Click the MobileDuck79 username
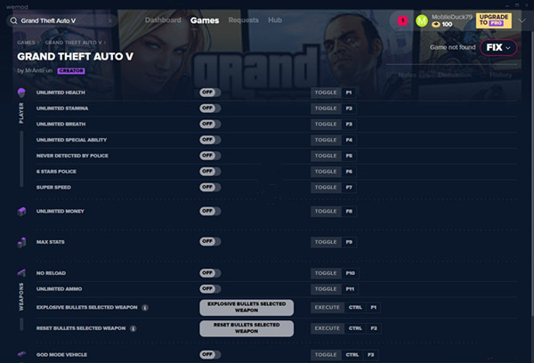This screenshot has height=363, width=534. 451,17
